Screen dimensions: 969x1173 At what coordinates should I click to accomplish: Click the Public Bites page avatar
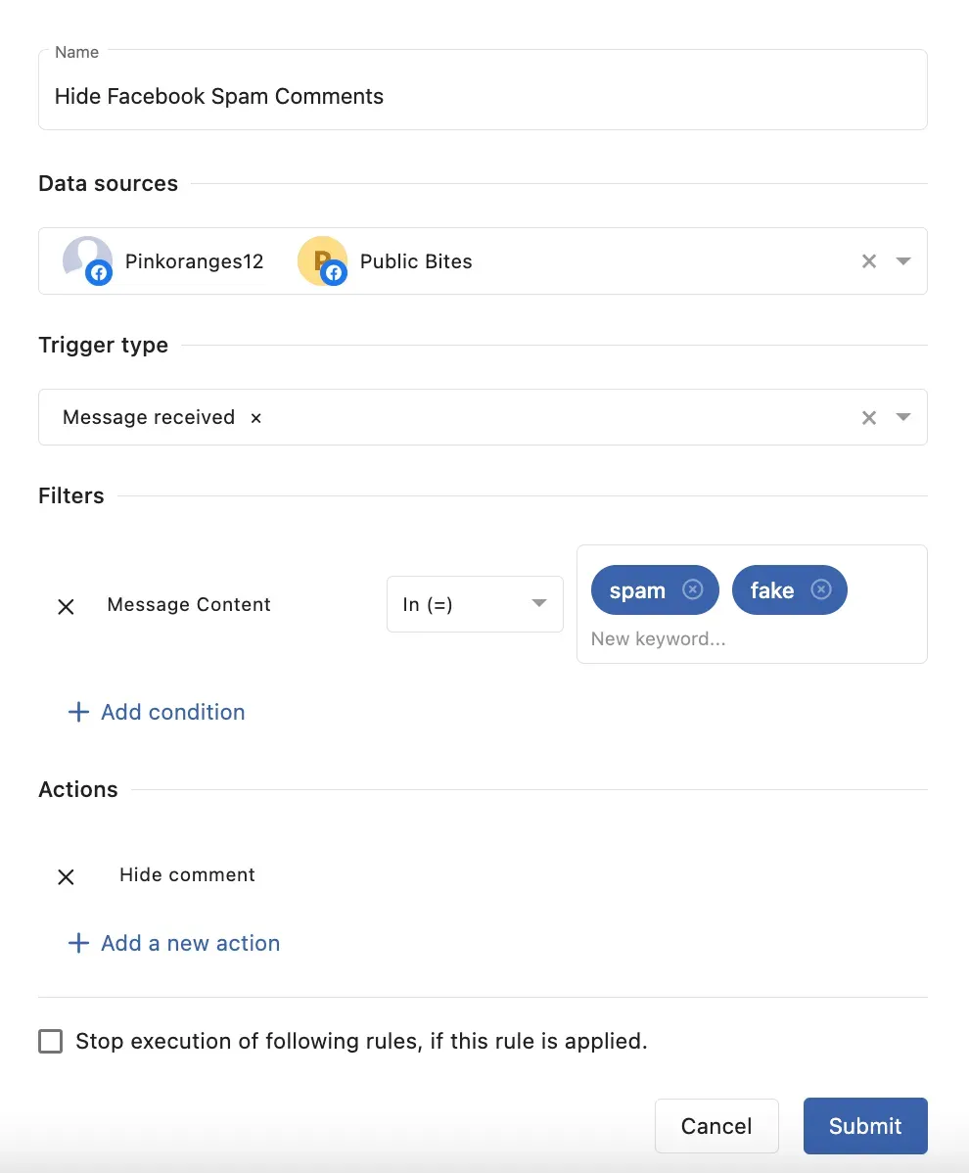tap(322, 260)
